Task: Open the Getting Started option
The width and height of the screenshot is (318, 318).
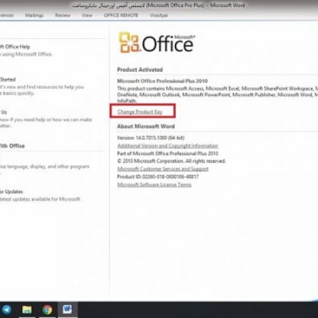Action: click(8, 79)
